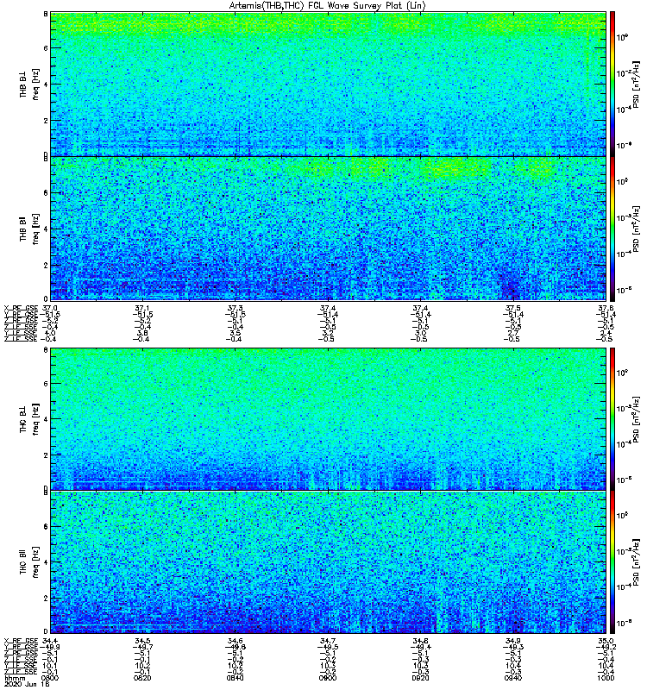Click the 'hhmm' time axis label
This screenshot has height=690, width=647.
[15, 678]
